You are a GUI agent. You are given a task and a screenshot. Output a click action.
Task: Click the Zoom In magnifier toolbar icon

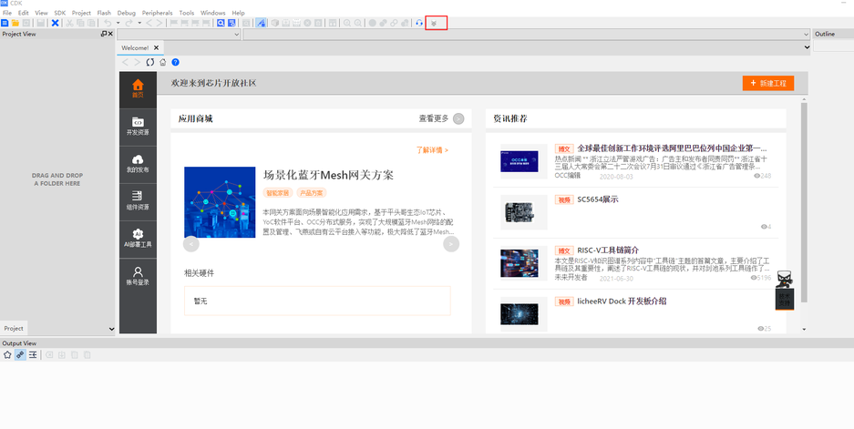[x=347, y=23]
